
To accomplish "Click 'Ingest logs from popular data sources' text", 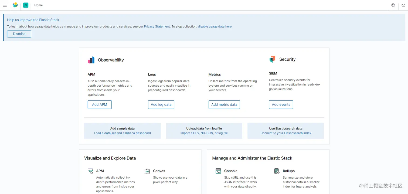I will pyautogui.click(x=169, y=86).
